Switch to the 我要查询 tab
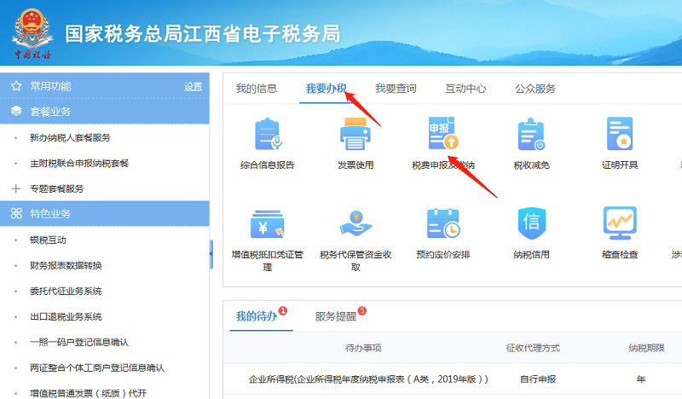The width and height of the screenshot is (682, 399). click(396, 89)
